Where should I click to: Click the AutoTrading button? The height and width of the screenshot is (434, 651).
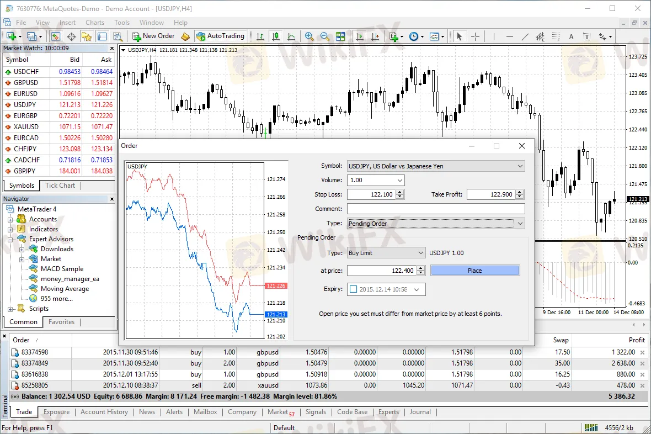point(221,36)
